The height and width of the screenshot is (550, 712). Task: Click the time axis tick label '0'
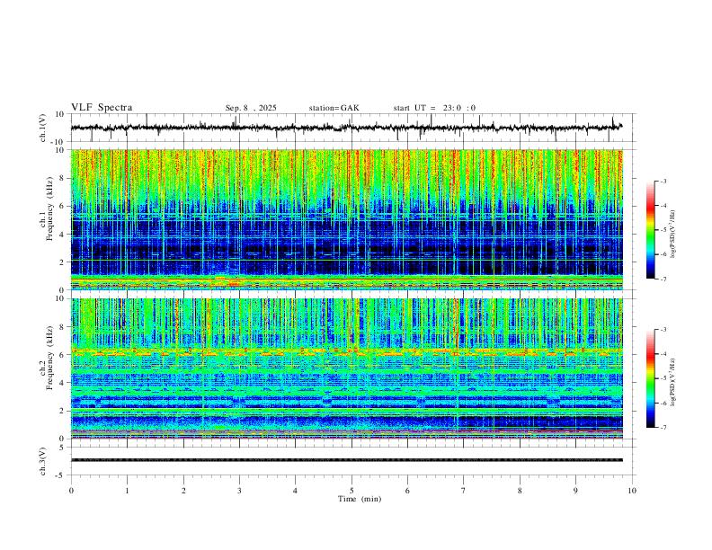click(71, 491)
